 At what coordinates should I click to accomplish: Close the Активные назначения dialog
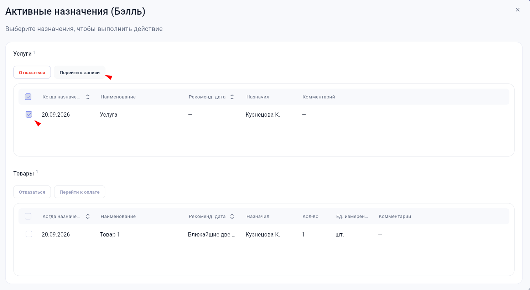pos(518,10)
